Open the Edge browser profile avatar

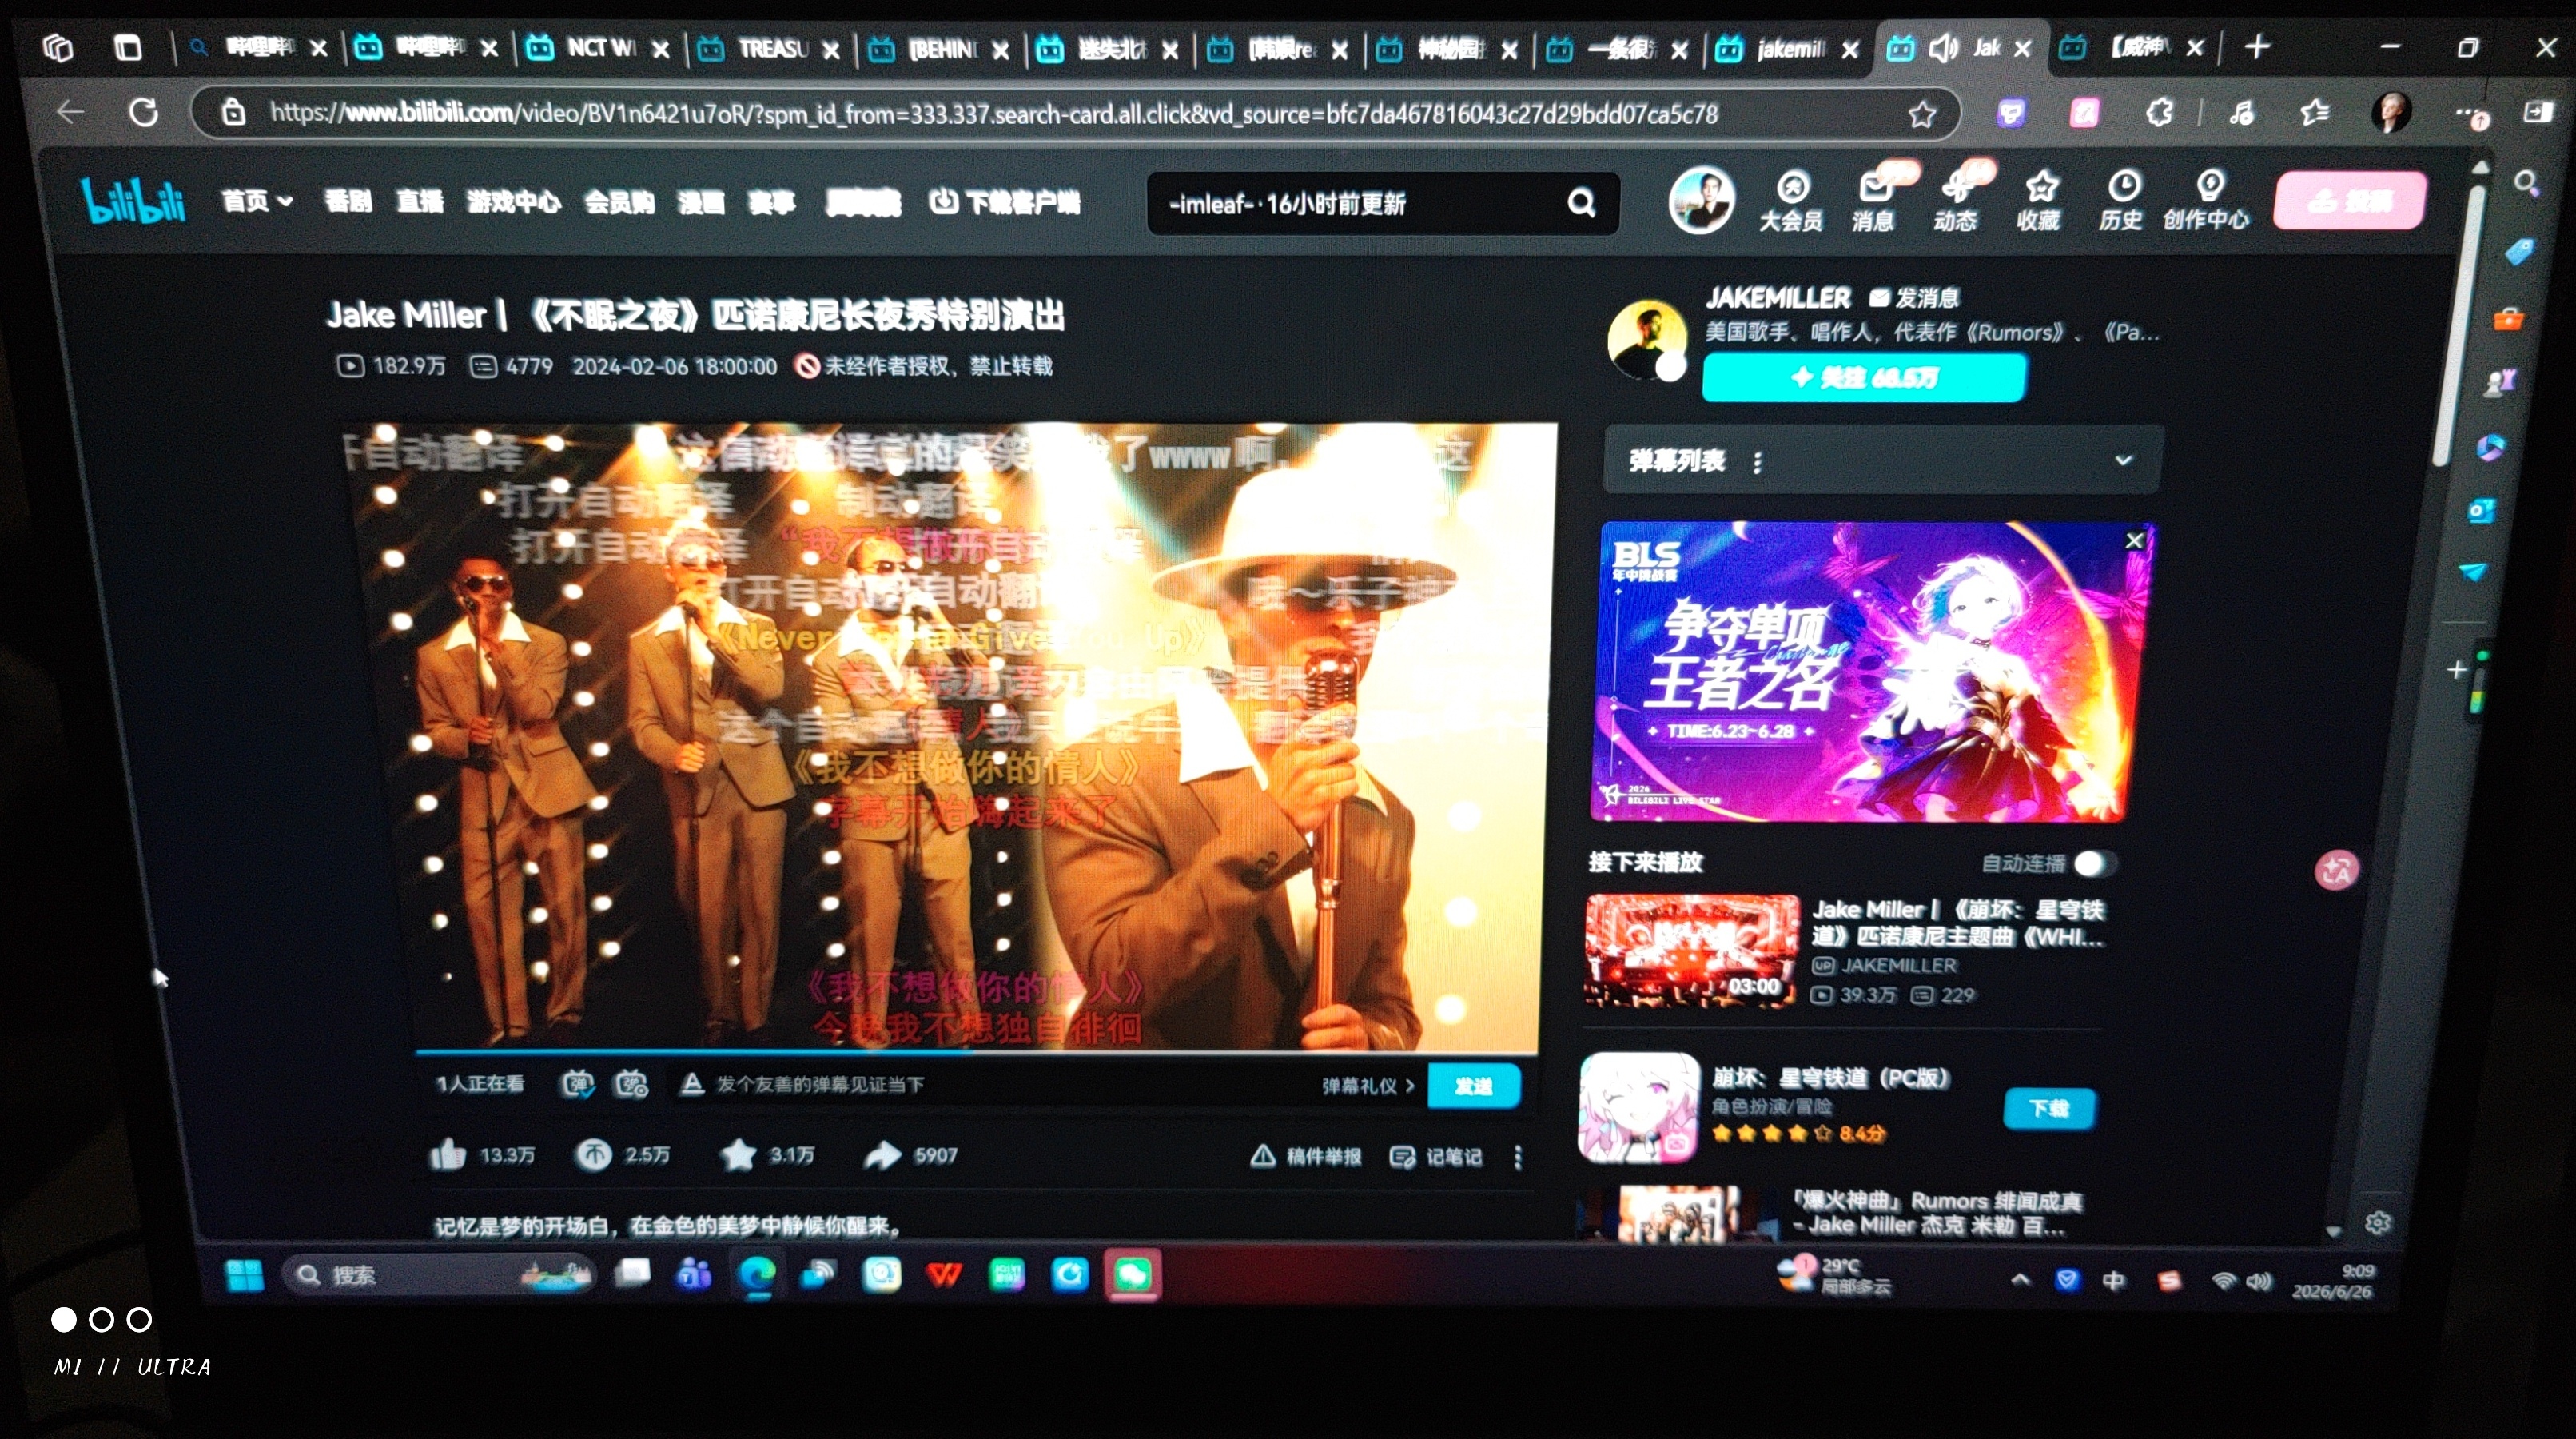(2391, 112)
